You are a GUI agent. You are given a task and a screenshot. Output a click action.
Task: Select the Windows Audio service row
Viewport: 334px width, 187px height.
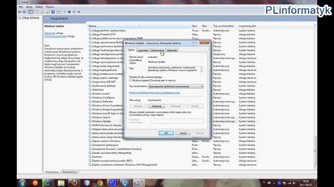(174, 94)
